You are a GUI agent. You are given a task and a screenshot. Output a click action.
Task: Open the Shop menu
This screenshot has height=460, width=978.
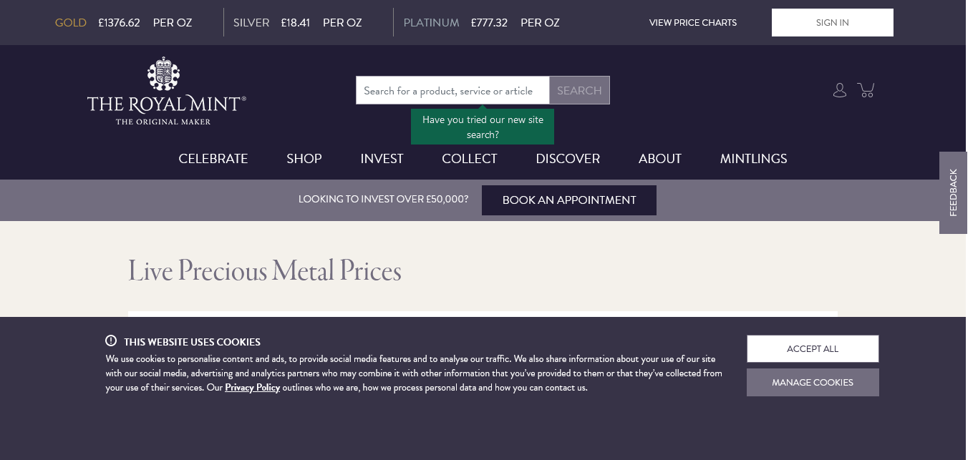[x=304, y=159]
